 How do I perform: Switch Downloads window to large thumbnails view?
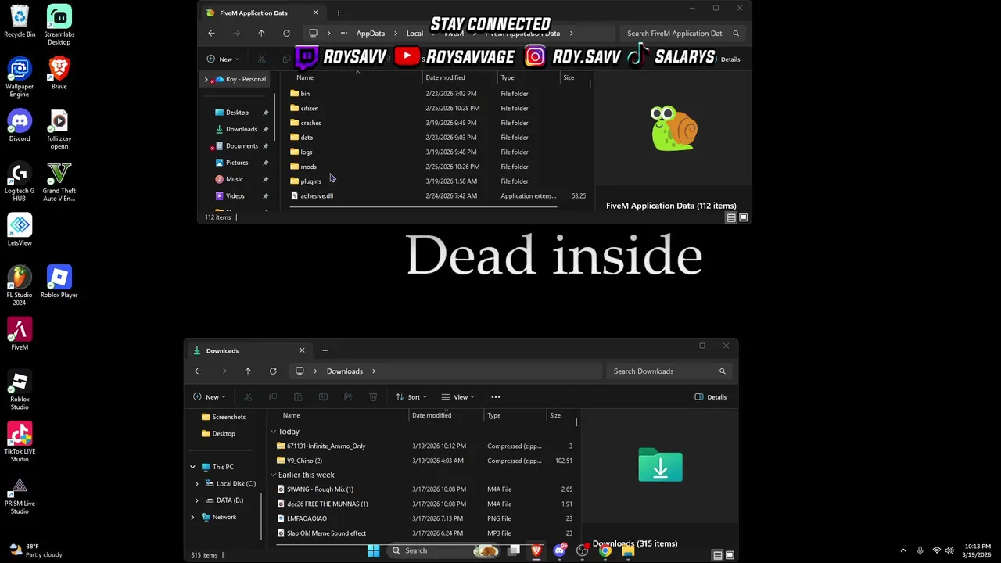pos(730,555)
